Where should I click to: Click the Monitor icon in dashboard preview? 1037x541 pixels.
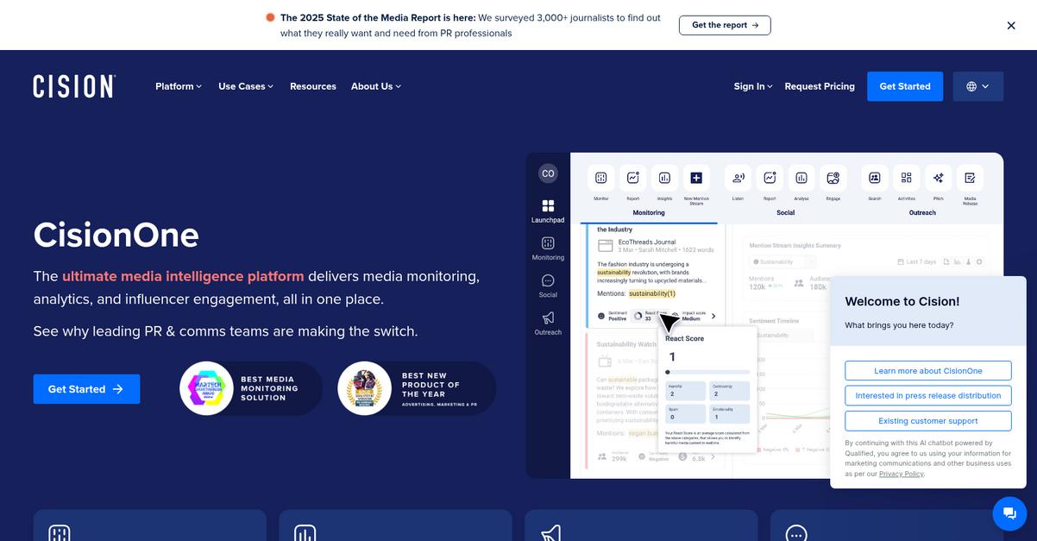point(601,178)
